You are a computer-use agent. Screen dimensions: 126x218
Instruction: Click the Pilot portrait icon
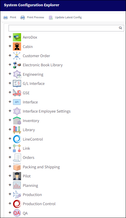17,176
